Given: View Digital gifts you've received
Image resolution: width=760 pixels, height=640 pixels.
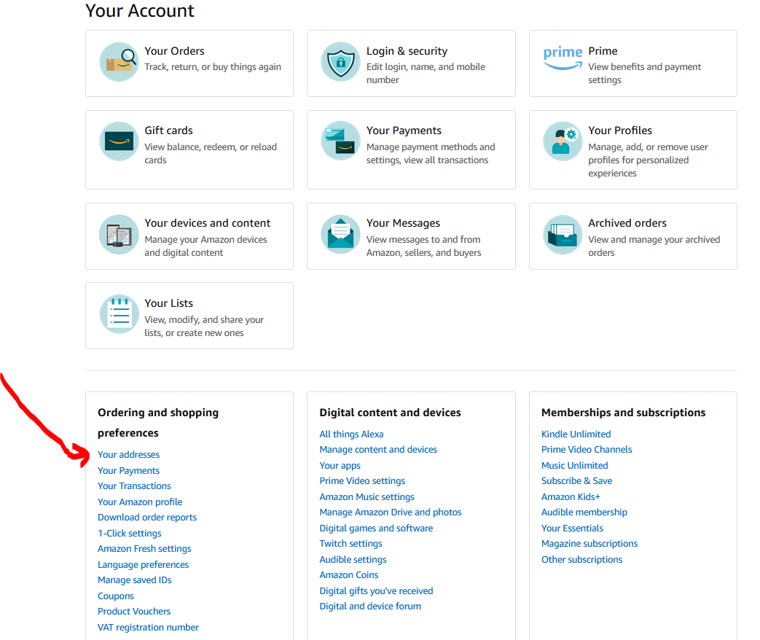Looking at the screenshot, I should tap(376, 590).
